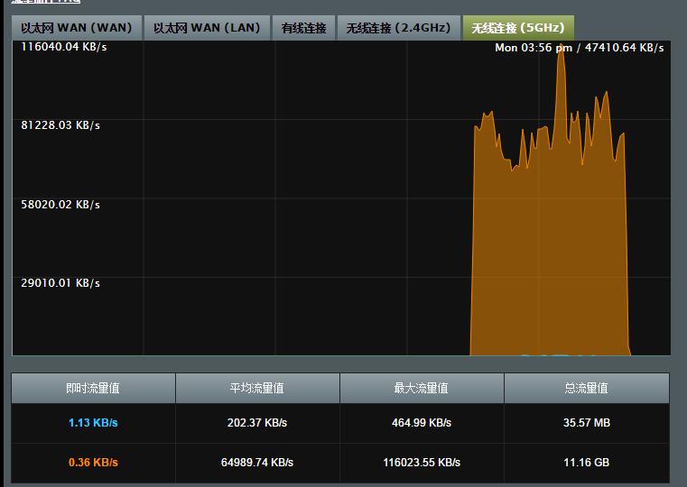Click the 即时流量值 column header
Image resolution: width=687 pixels, height=487 pixels.
click(93, 388)
